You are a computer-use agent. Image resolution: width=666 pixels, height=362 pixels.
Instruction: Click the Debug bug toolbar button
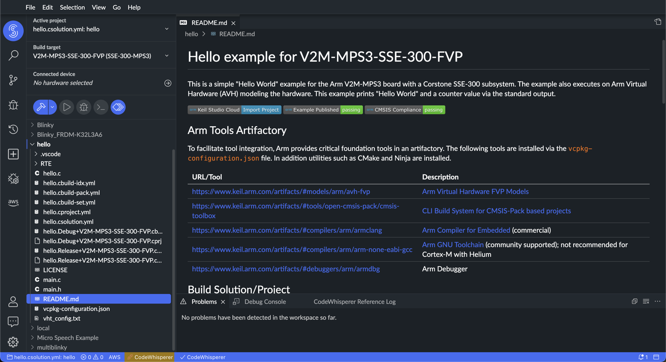[x=84, y=107]
